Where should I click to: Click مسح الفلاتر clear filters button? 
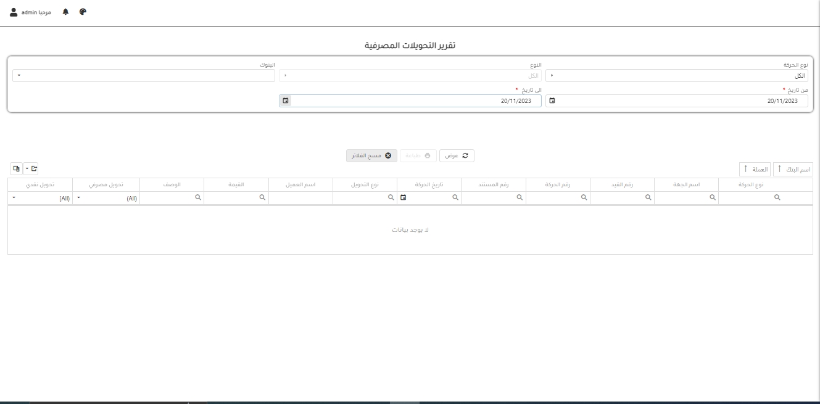[371, 156]
